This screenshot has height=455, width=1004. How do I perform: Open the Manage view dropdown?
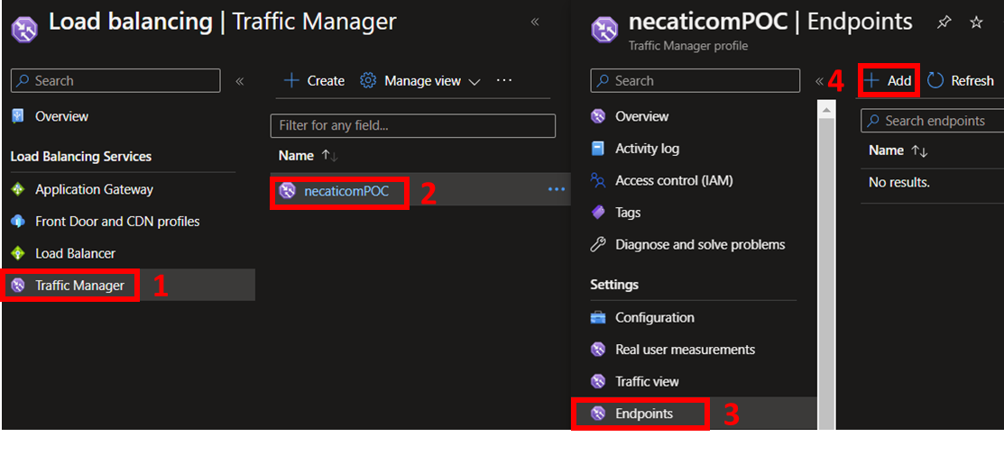(420, 80)
